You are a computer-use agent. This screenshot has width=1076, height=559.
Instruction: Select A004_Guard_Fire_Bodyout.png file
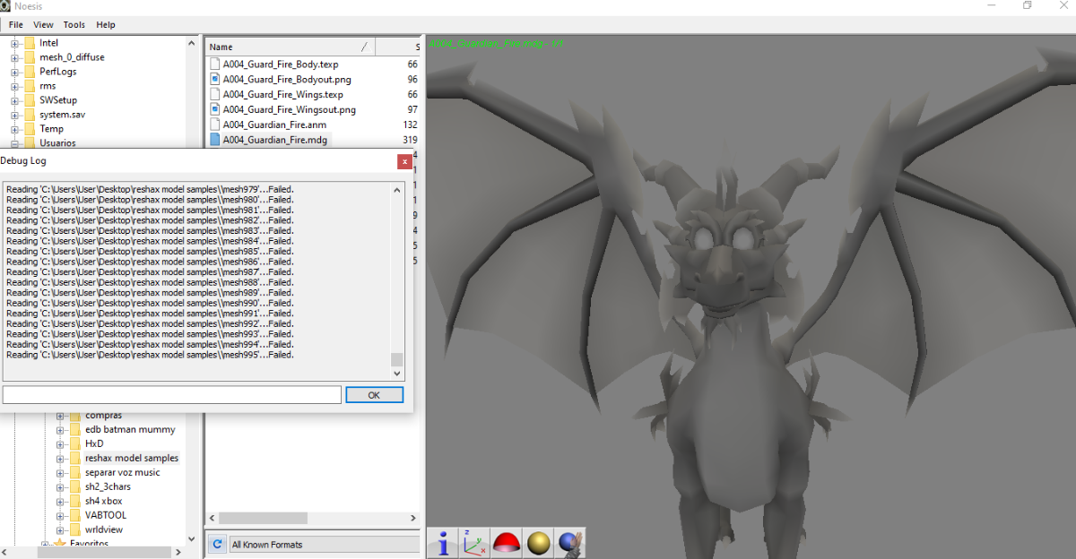pos(287,79)
